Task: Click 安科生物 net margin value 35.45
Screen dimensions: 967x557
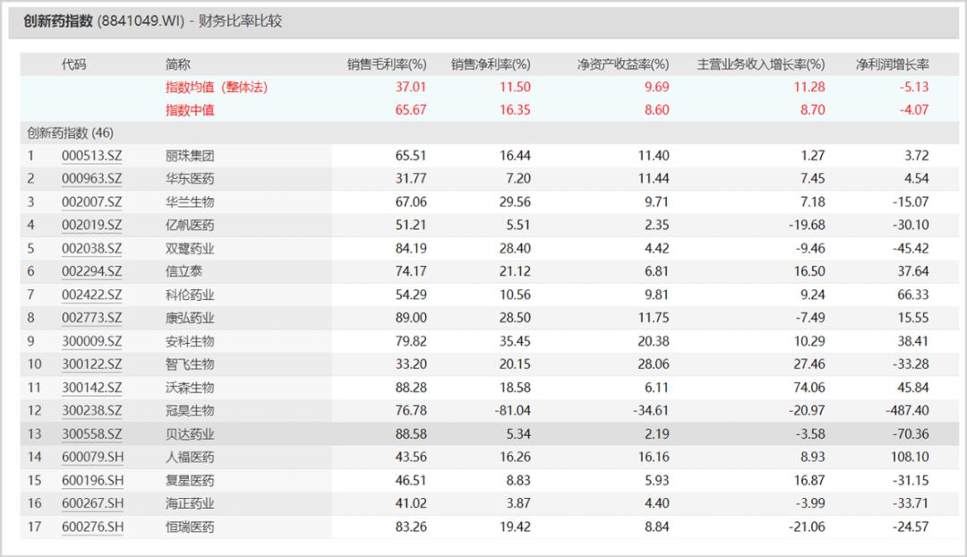Action: tap(515, 341)
